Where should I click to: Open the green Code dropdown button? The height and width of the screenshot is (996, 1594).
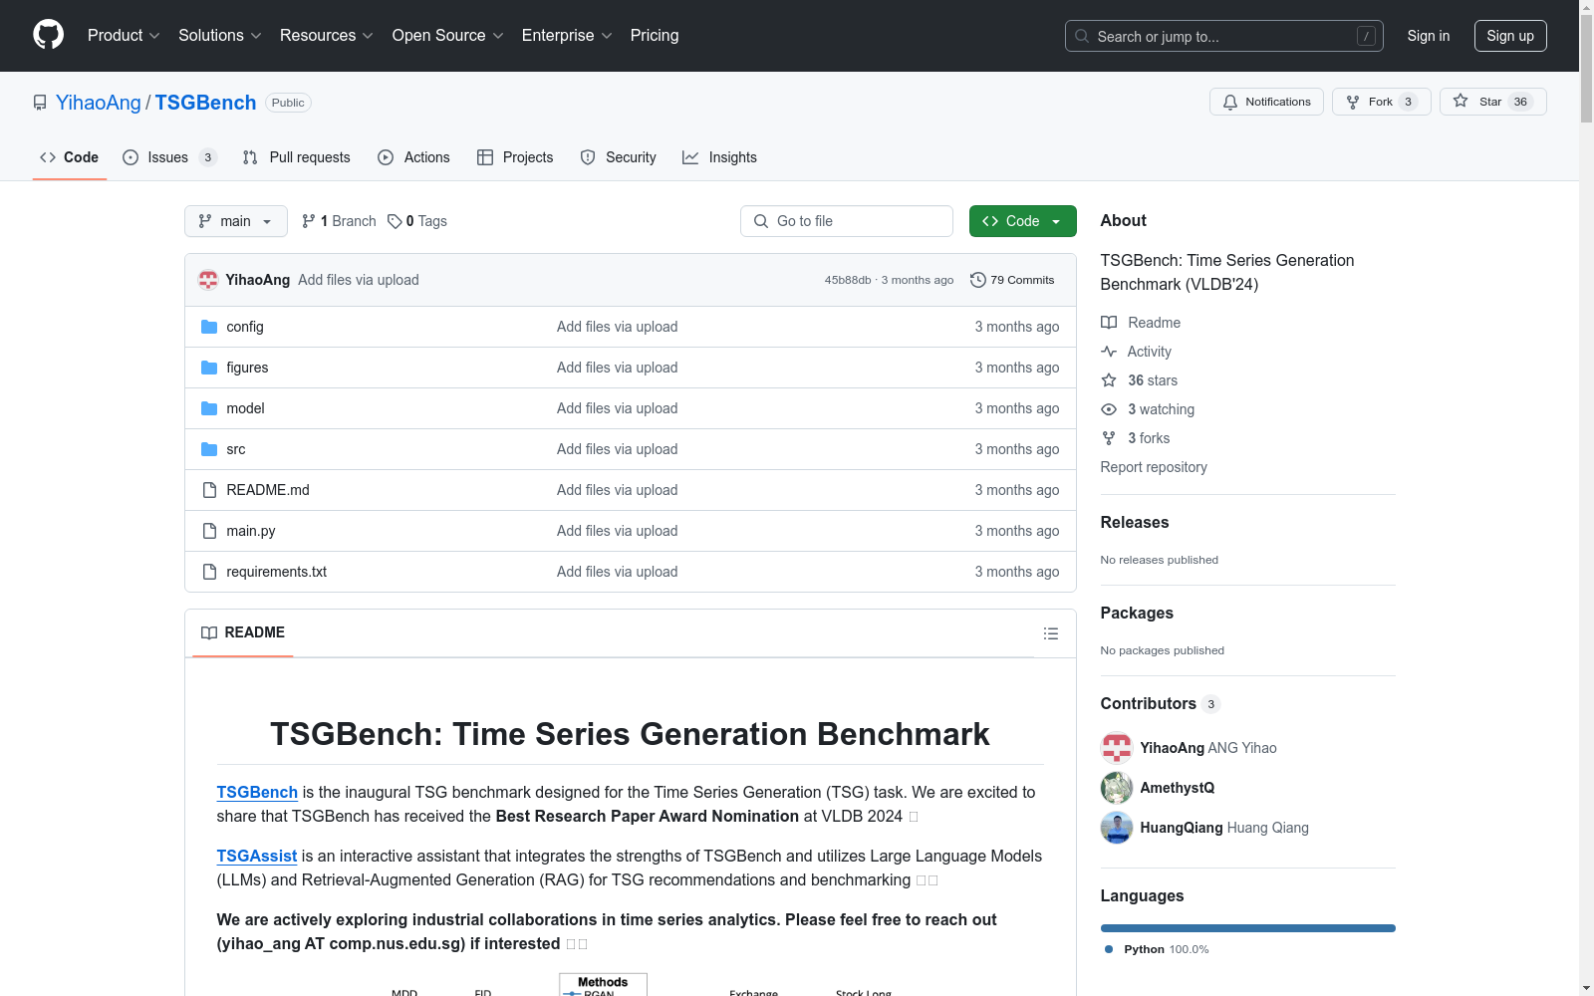point(1022,221)
